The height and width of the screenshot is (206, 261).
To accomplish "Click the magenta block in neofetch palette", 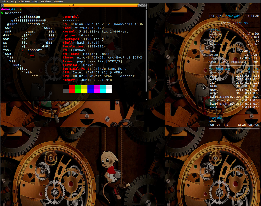I will pos(97,89).
